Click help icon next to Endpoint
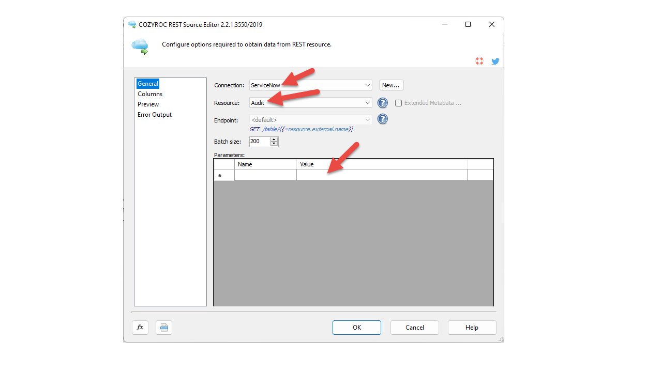662x372 pixels. 383,119
